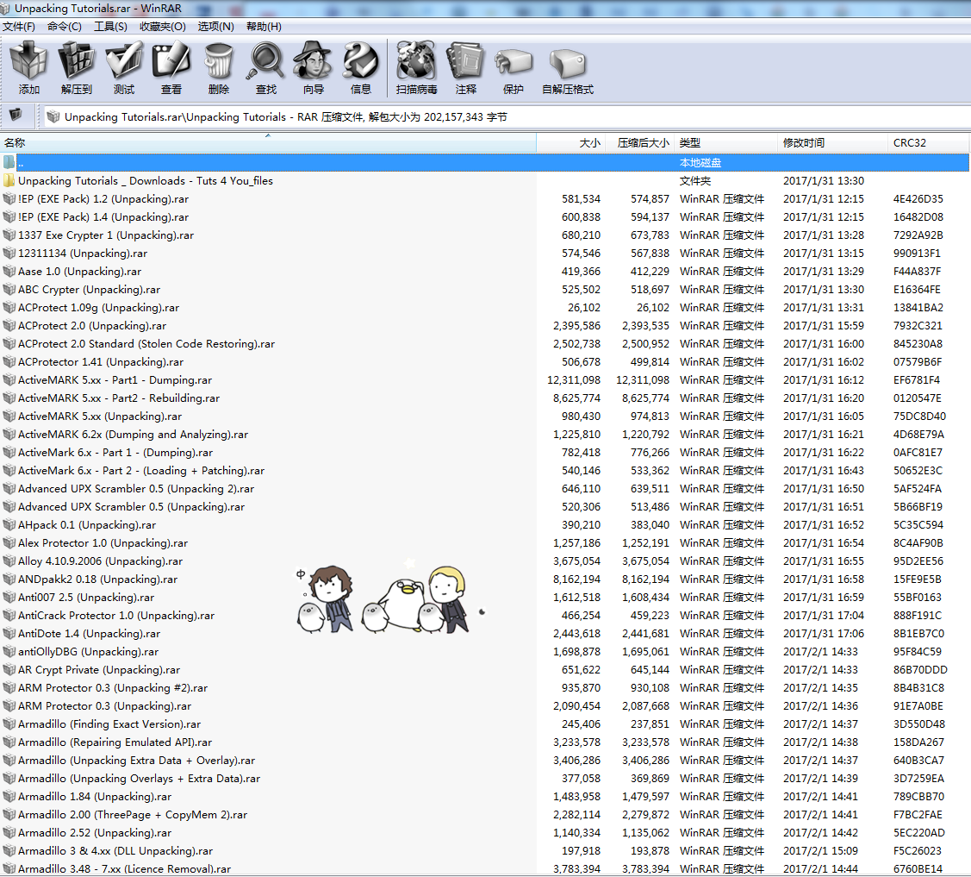Screen dimensions: 971x877
Task: Open the Commands (命令) menu
Action: click(65, 27)
